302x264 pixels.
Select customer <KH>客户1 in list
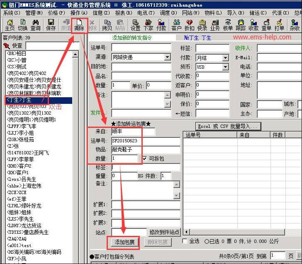click(18, 173)
